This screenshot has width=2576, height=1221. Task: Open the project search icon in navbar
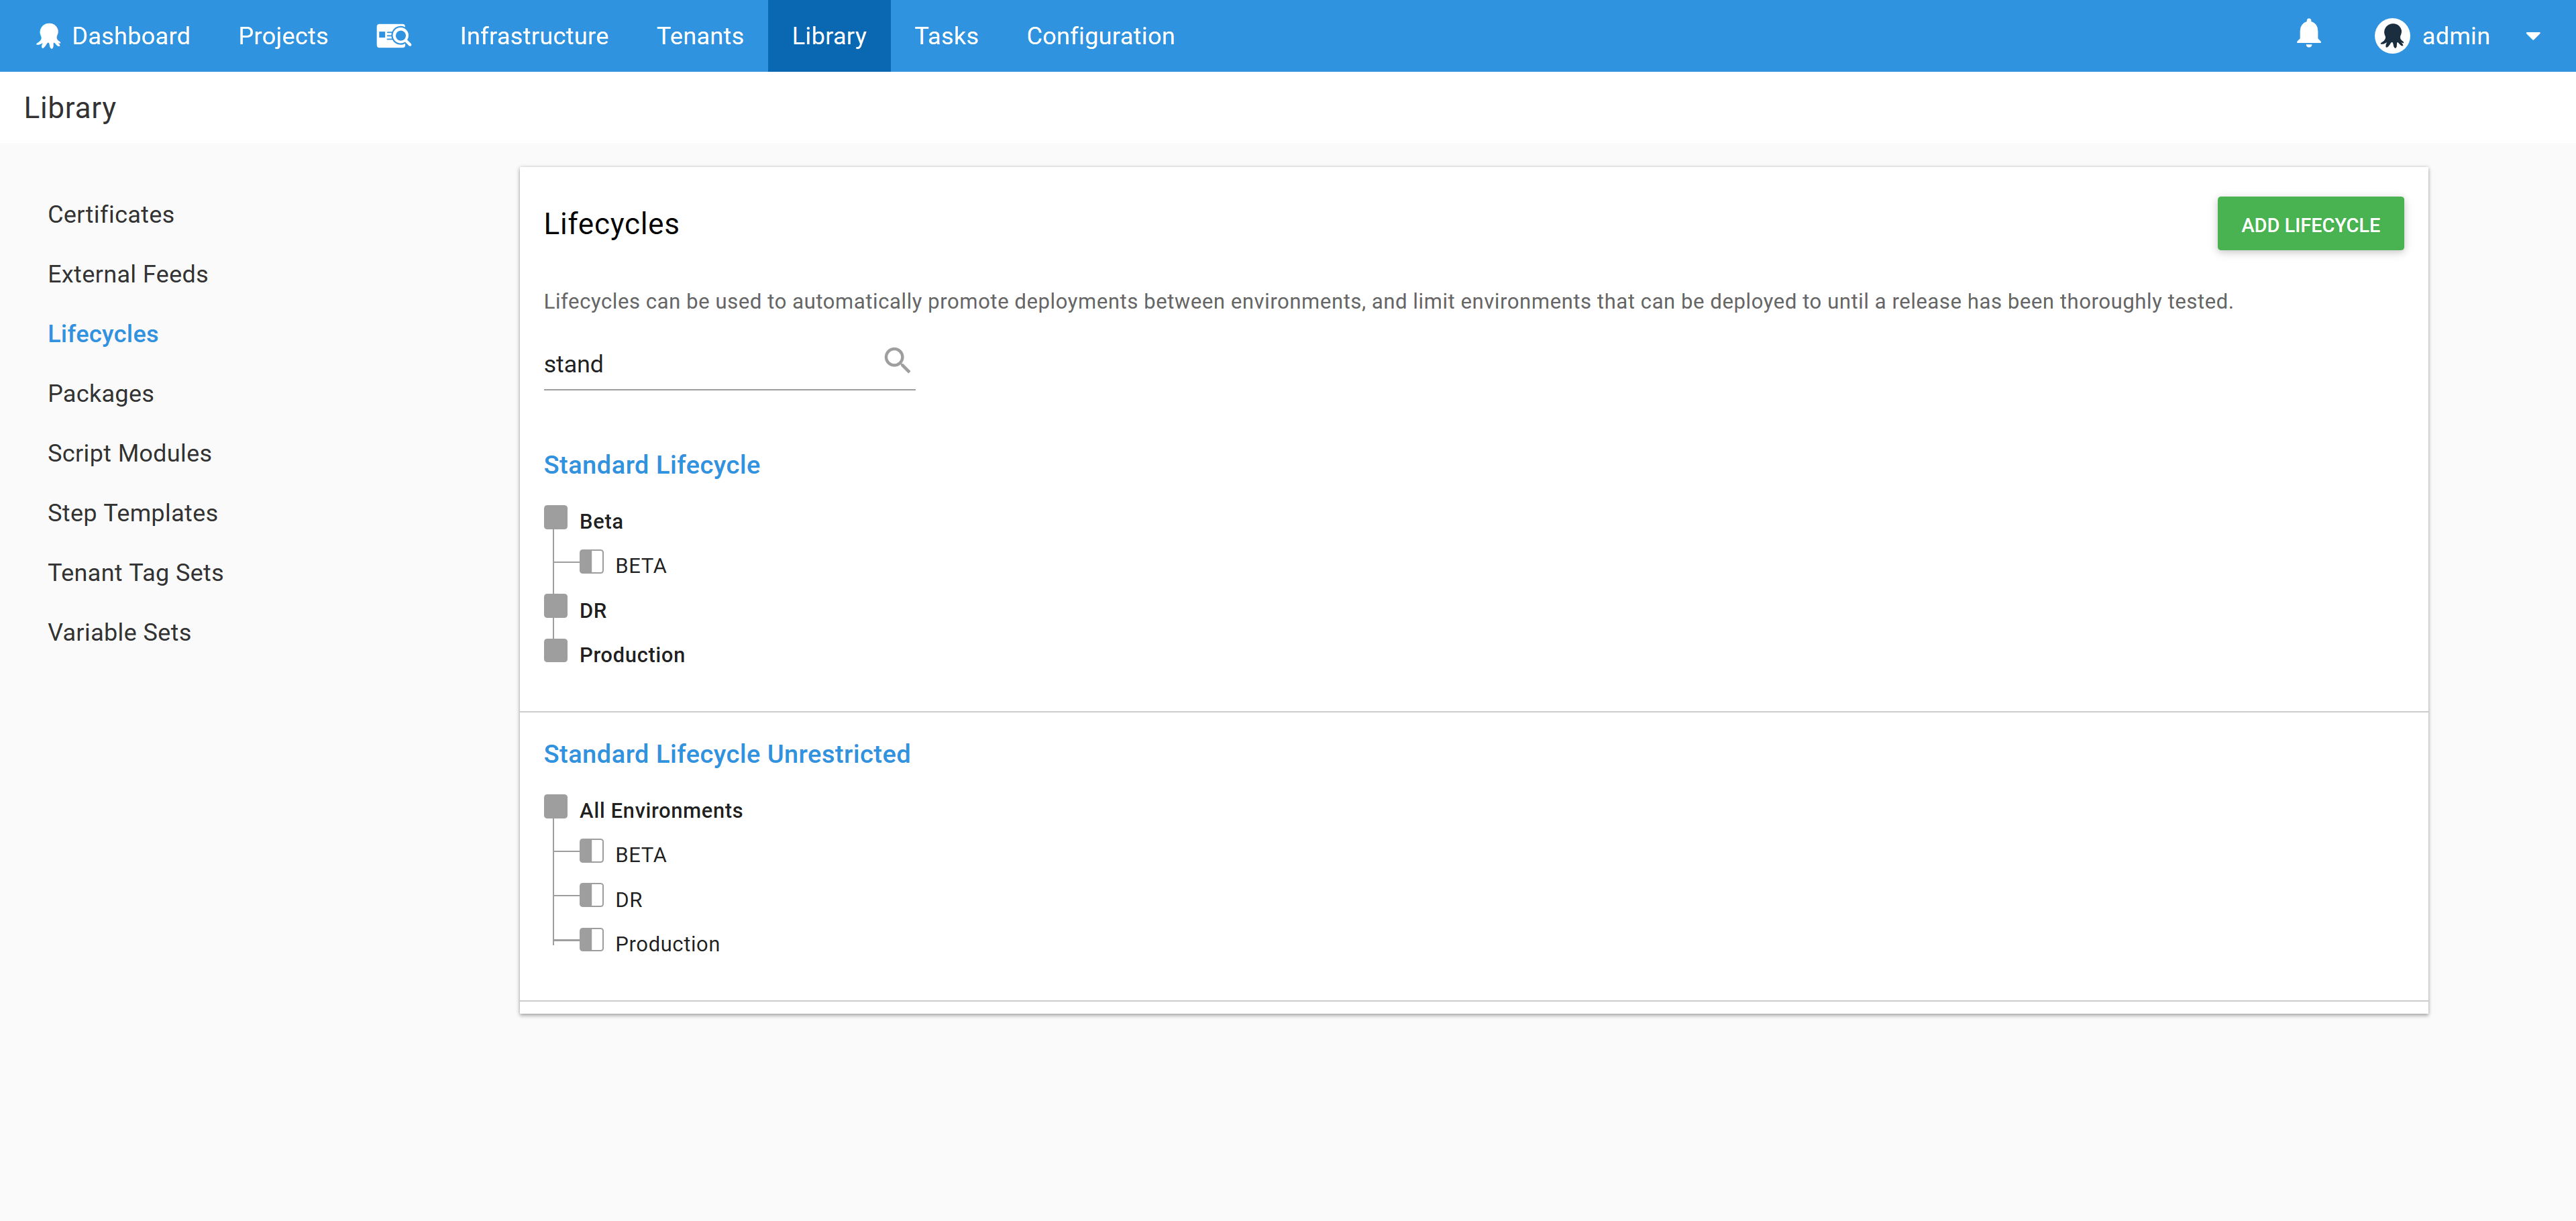393,36
